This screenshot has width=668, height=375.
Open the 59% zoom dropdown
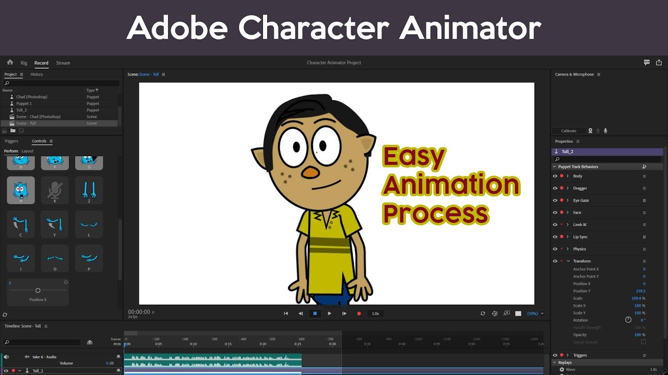(x=542, y=314)
